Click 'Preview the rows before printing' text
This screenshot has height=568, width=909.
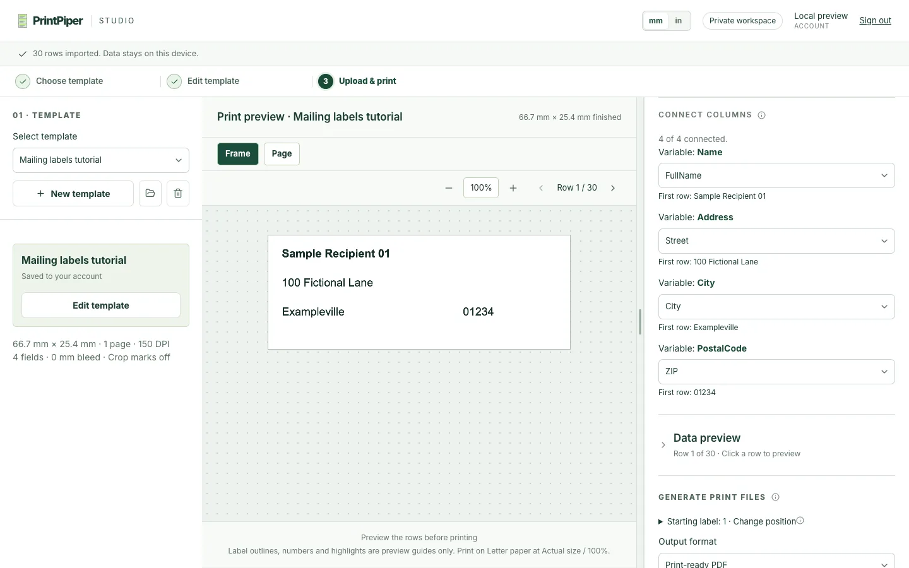click(x=419, y=538)
